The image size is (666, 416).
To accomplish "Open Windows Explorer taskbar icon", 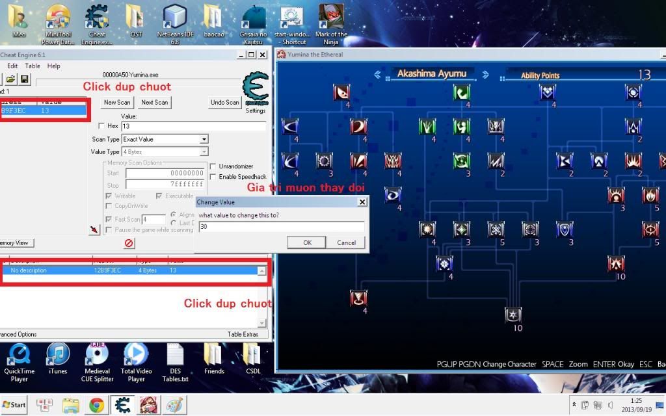I will [x=70, y=406].
